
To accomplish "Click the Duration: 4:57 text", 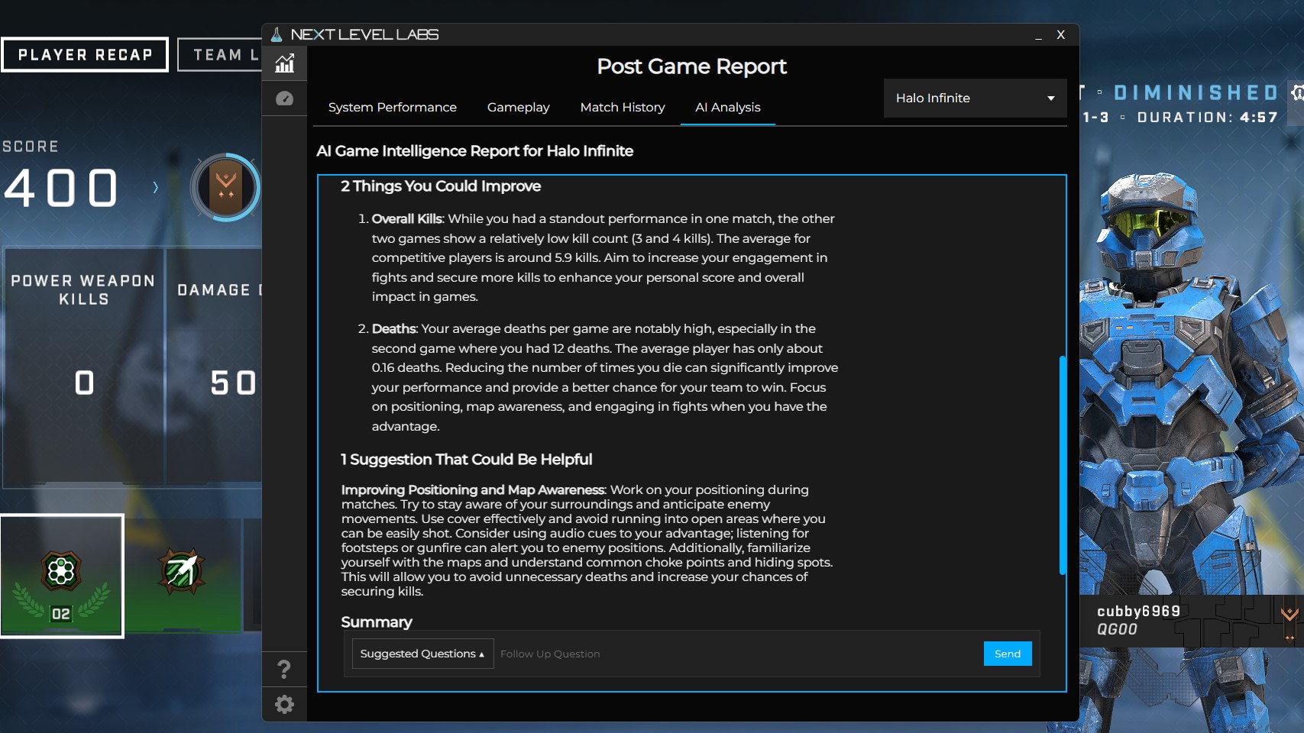I will tap(1207, 117).
